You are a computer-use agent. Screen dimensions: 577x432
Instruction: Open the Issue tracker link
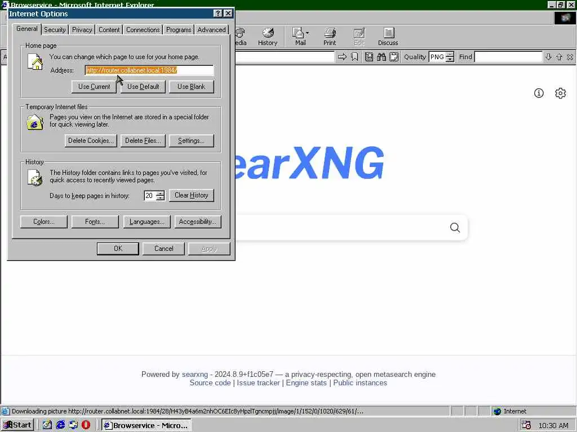point(258,382)
